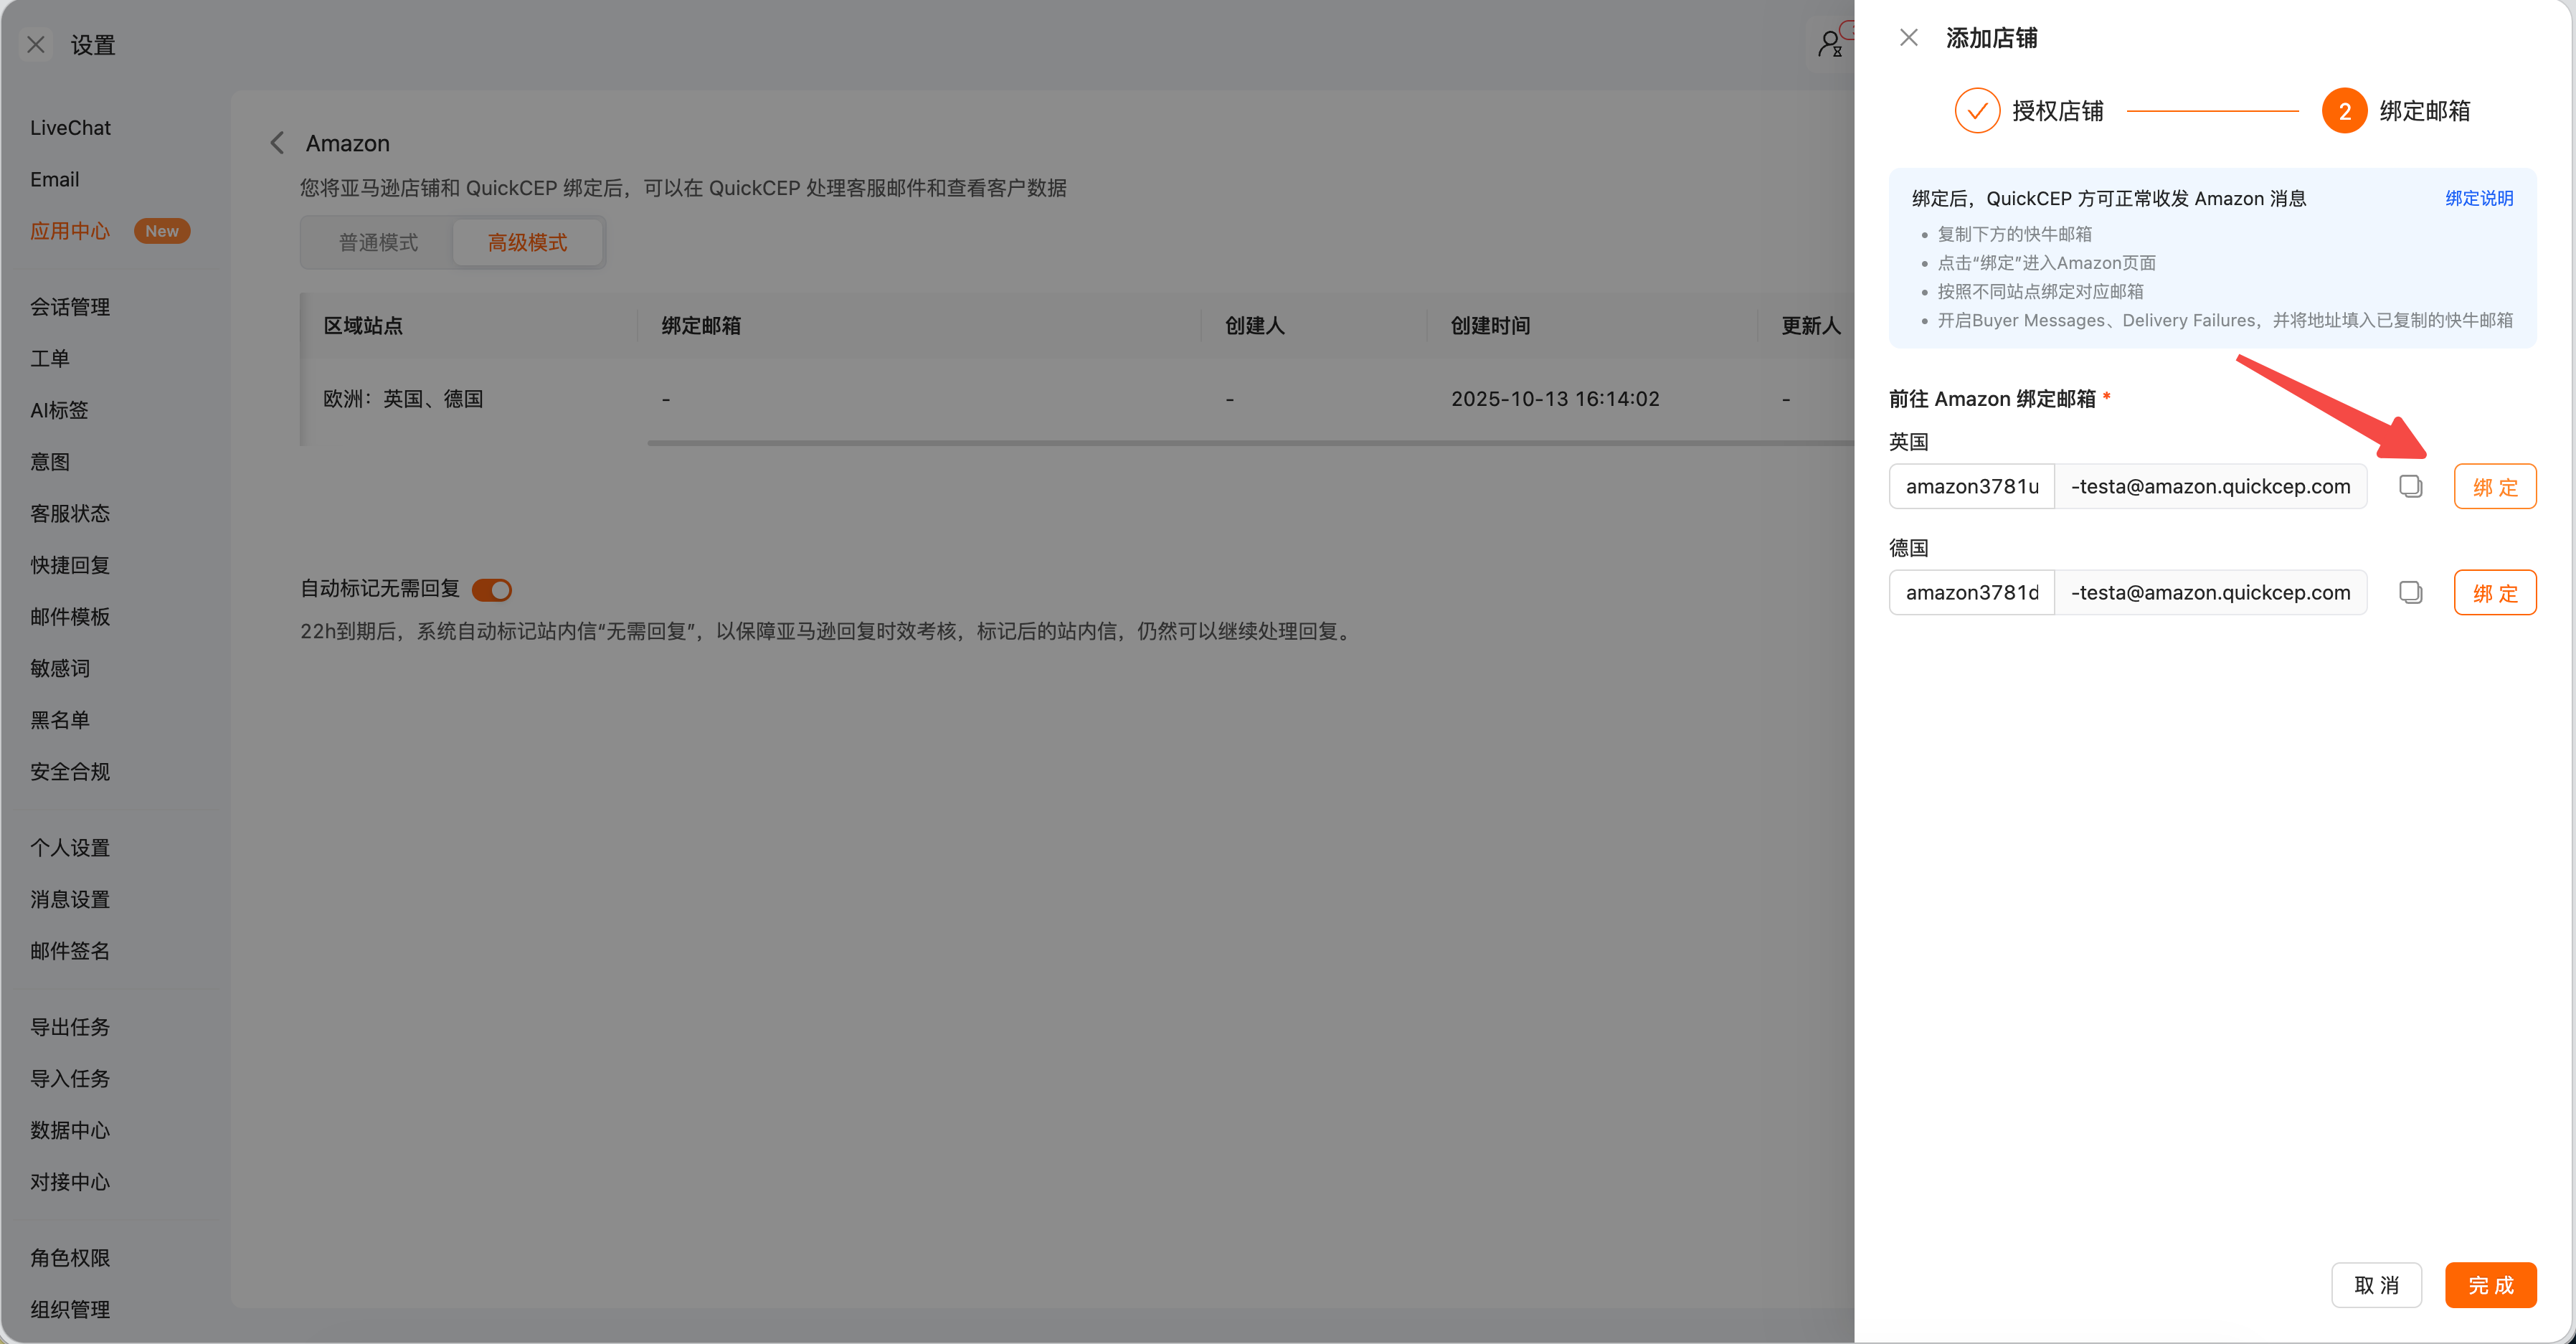Go to 导入任务 in the sidebar

click(x=70, y=1079)
